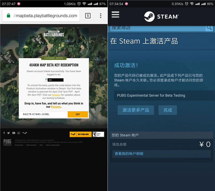
Task: Tap the Steam store search magnifier icon
Action: coord(209,28)
